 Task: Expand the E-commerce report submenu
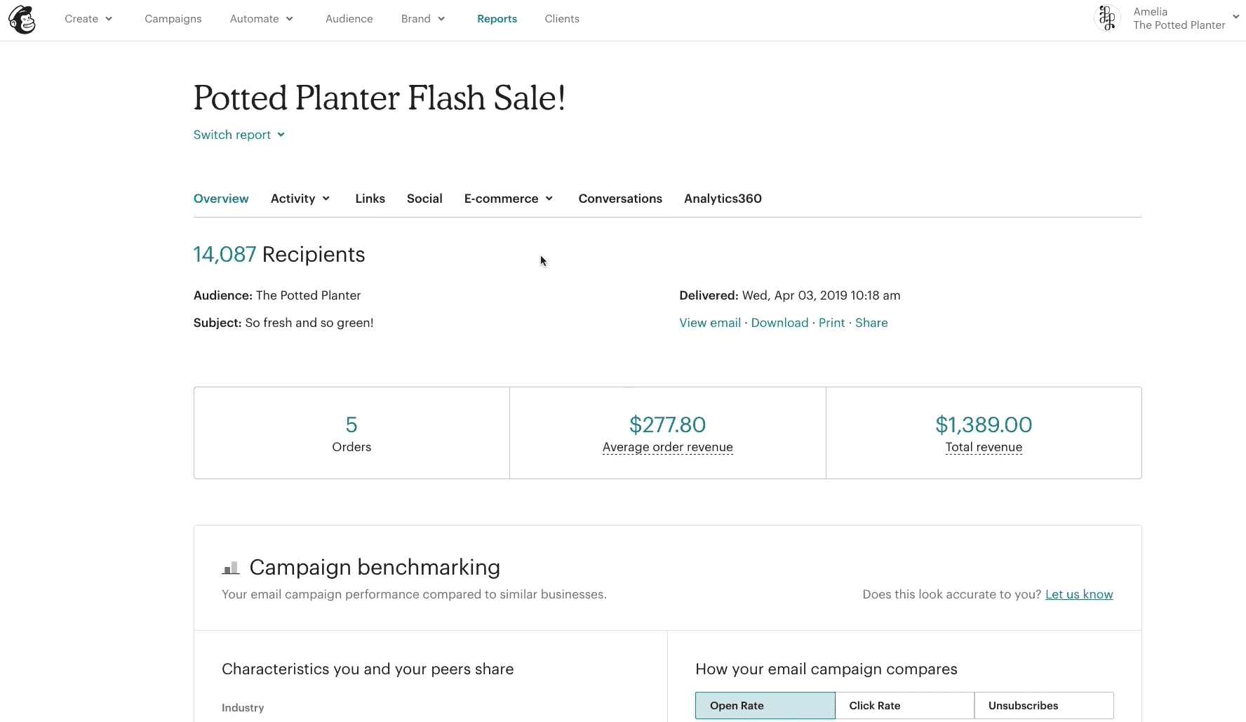pyautogui.click(x=509, y=199)
